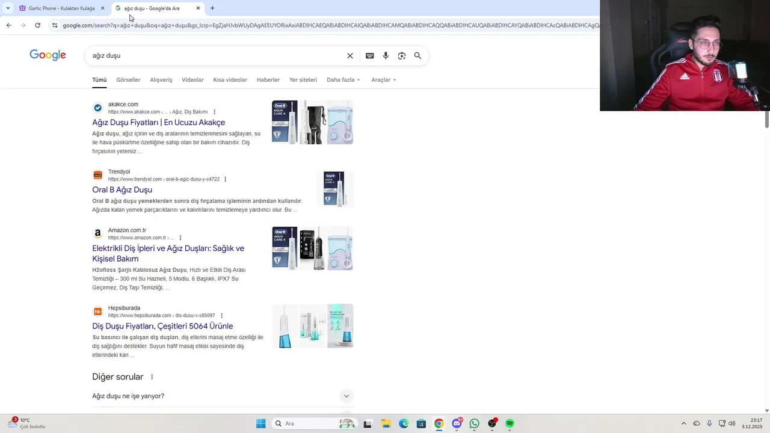Click the Trendyol site favicon
The image size is (770, 433).
(x=97, y=175)
